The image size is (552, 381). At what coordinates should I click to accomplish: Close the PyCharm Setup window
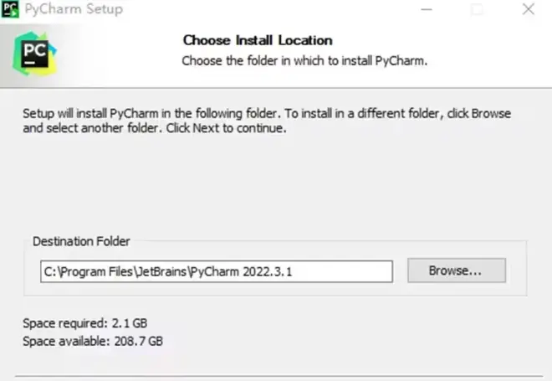click(x=528, y=9)
